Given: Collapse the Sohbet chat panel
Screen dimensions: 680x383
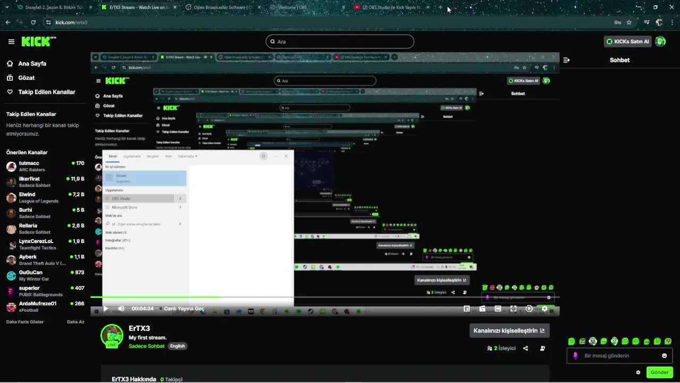Looking at the screenshot, I should pos(566,60).
